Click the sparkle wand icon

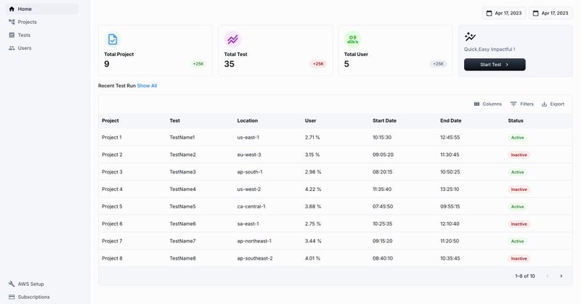[x=470, y=36]
